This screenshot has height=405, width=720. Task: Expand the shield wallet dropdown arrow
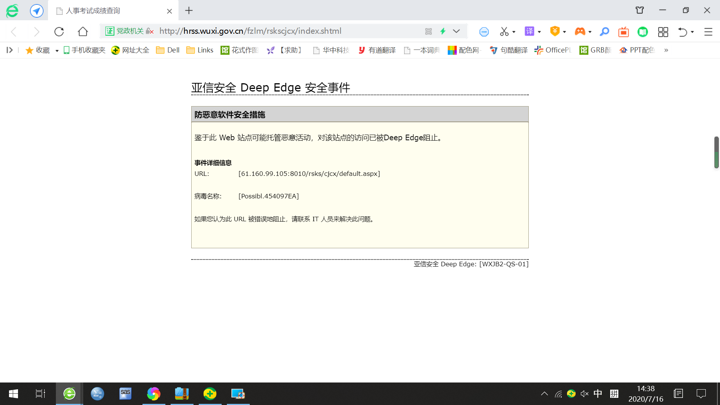[x=564, y=32]
